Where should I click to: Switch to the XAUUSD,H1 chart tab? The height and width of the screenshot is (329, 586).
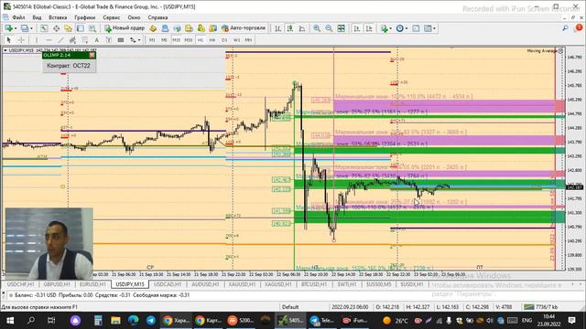point(241,284)
